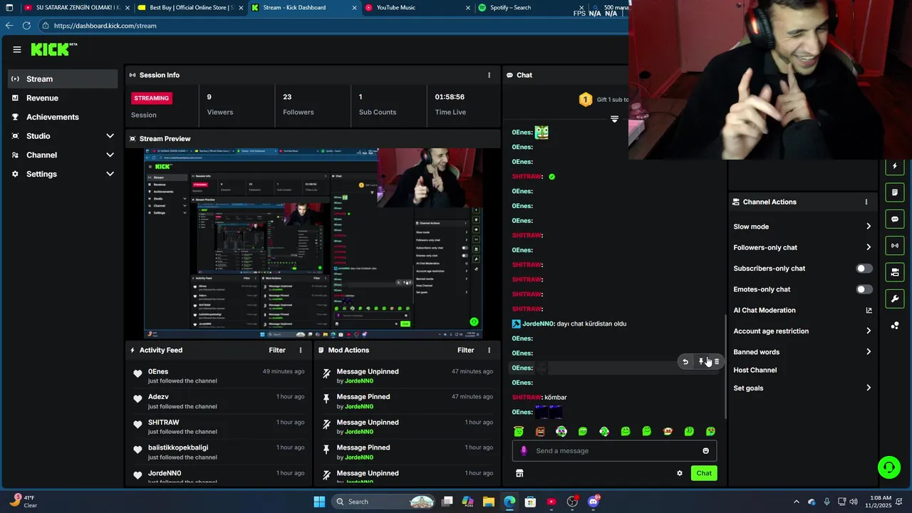Click Host Channel action

coord(755,370)
